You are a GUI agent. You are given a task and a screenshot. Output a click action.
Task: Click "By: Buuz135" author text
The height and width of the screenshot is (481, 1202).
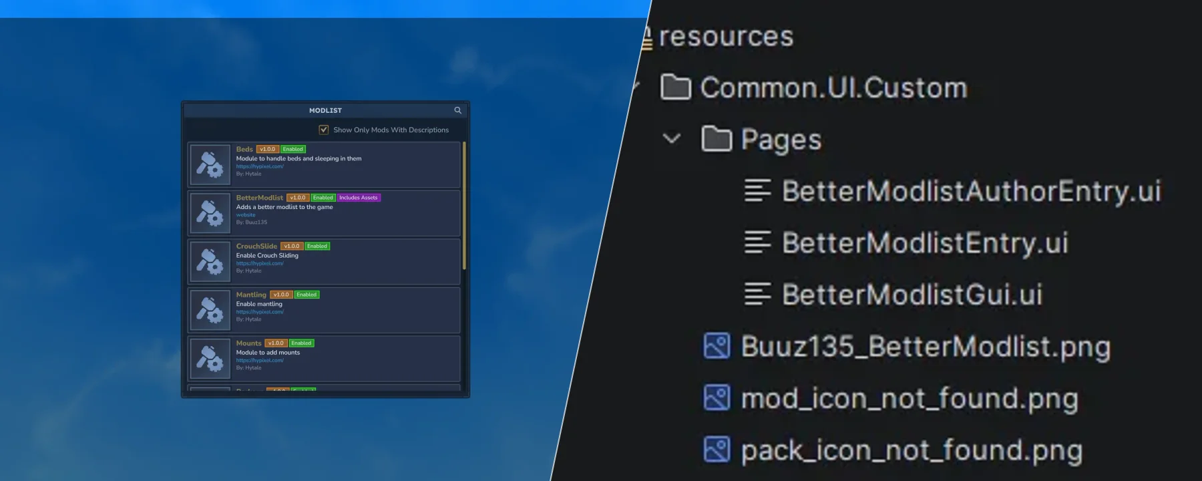[252, 222]
